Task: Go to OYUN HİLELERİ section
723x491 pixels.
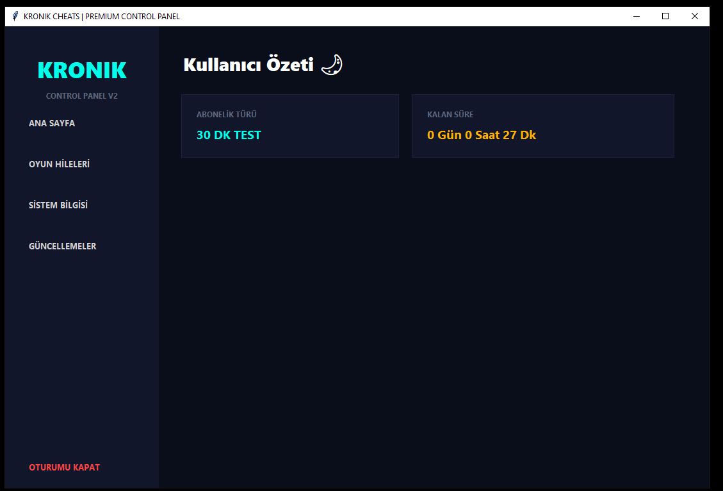Action: 59,164
